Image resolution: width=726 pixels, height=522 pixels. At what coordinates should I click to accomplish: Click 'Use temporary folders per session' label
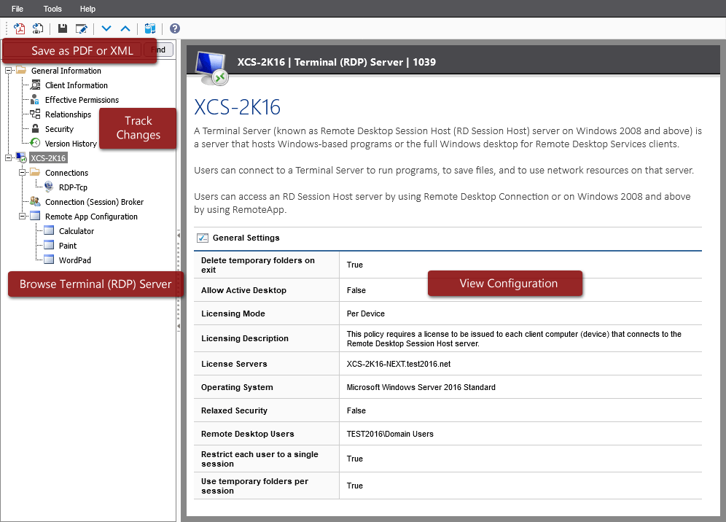[254, 486]
